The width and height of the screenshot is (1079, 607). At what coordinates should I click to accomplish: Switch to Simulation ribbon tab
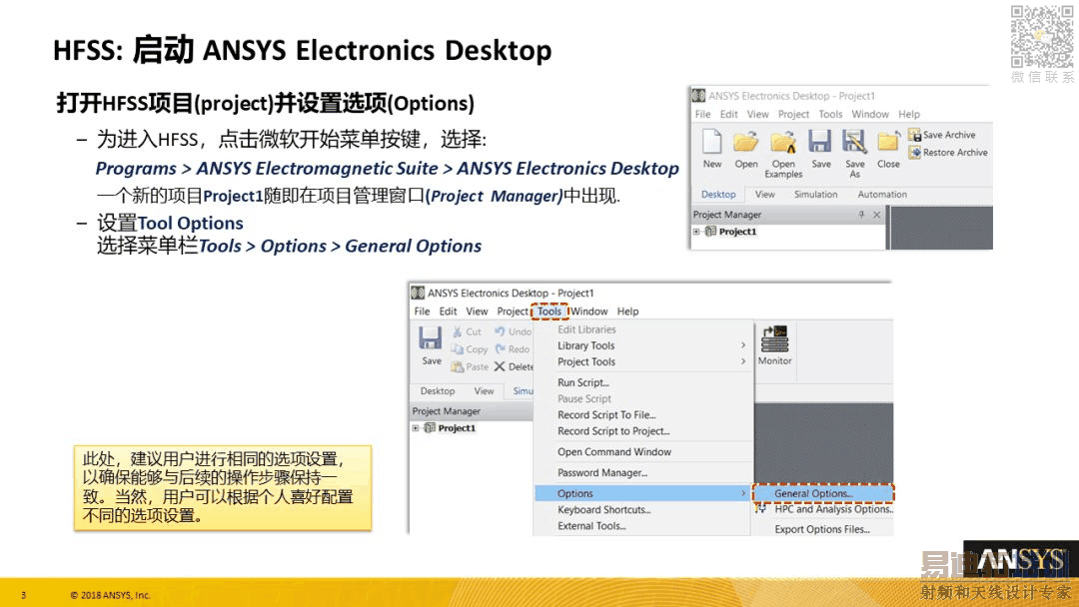pyautogui.click(x=815, y=195)
